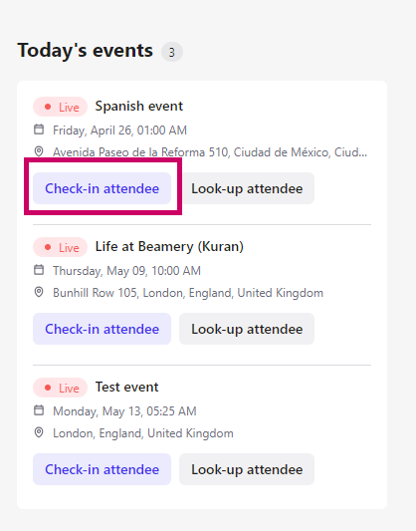Click the Live badge of Test event
Image resolution: width=416 pixels, height=531 pixels.
click(x=60, y=388)
